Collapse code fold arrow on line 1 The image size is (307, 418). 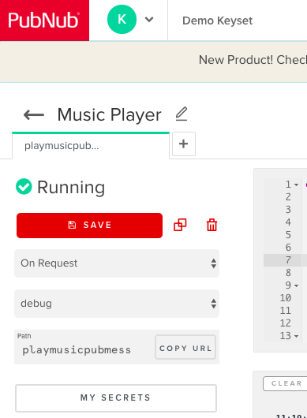click(x=296, y=185)
